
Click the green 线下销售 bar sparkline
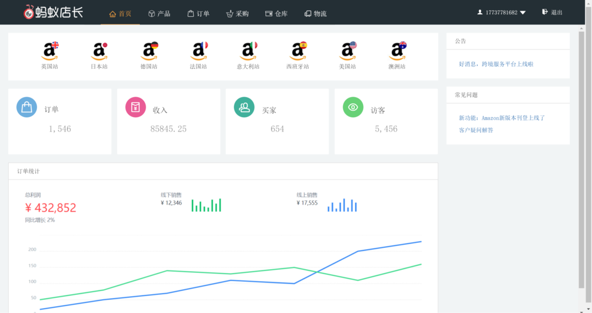(206, 205)
